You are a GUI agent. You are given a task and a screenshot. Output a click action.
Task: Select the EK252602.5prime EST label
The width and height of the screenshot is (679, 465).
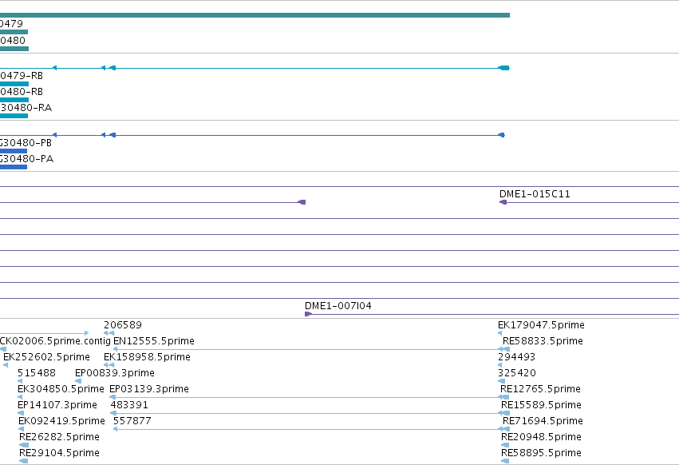pyautogui.click(x=46, y=357)
